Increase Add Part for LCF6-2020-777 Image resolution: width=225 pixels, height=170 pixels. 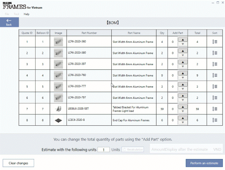tap(183, 84)
